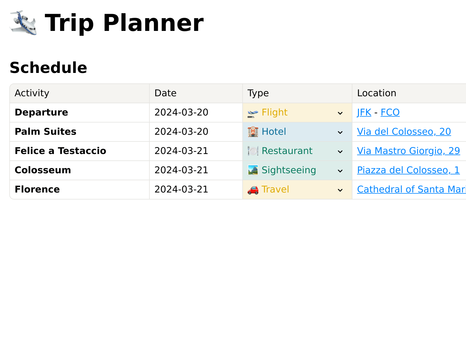The width and height of the screenshot is (466, 350).
Task: Open the JFK airport link
Action: pyautogui.click(x=364, y=113)
